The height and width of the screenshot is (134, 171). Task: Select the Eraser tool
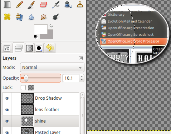coord(43,5)
